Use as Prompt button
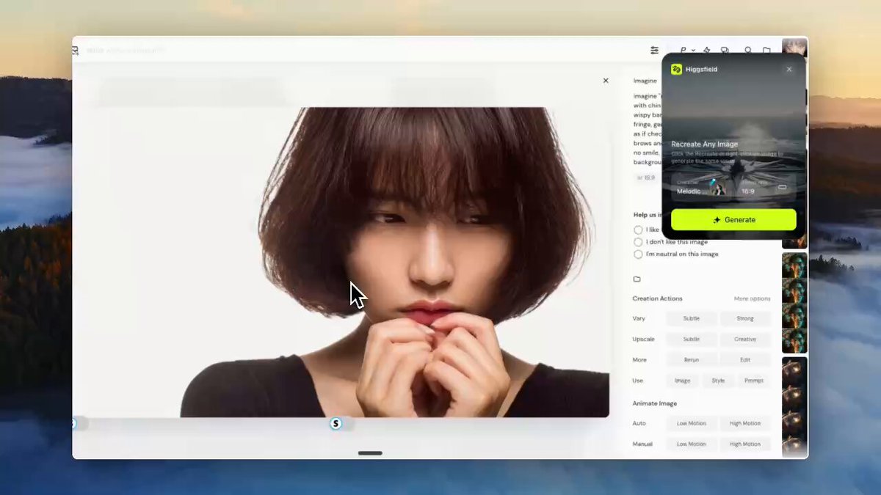Screen dimensions: 881x495 (754, 381)
